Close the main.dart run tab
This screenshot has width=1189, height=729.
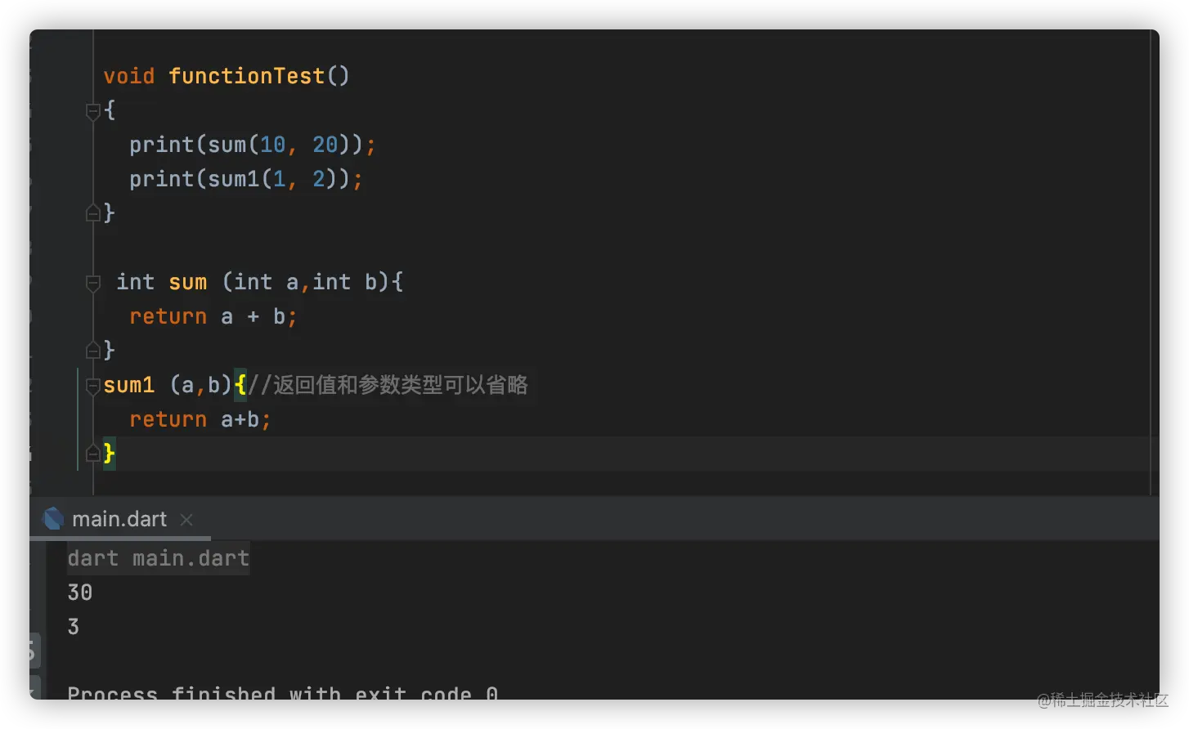(x=186, y=520)
